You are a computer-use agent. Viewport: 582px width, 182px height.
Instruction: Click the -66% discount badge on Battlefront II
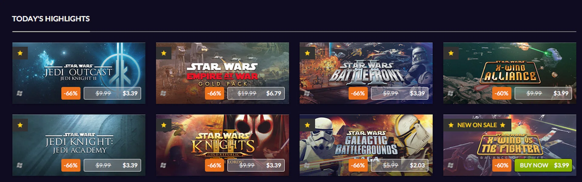pos(358,93)
